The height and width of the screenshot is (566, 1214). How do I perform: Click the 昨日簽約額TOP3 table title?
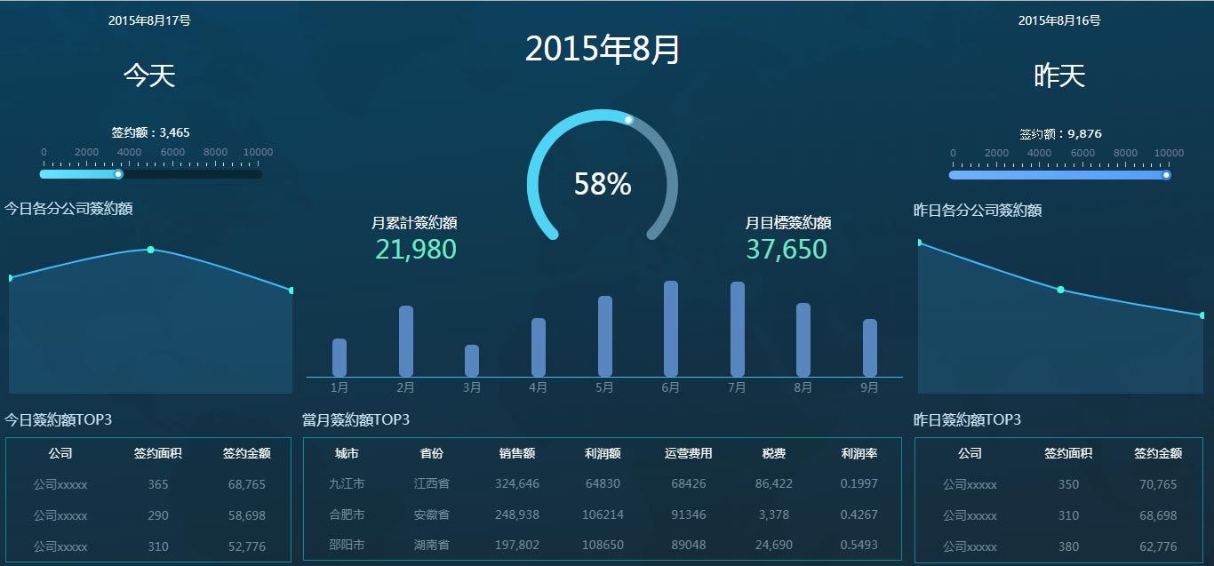point(968,419)
